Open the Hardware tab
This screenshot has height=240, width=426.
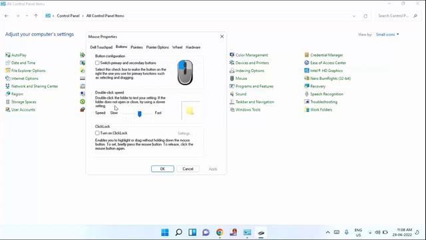[x=193, y=47]
